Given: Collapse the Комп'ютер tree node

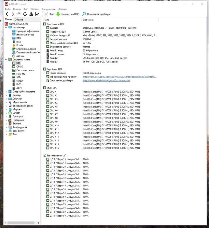Looking at the screenshot, I should 6,27.
